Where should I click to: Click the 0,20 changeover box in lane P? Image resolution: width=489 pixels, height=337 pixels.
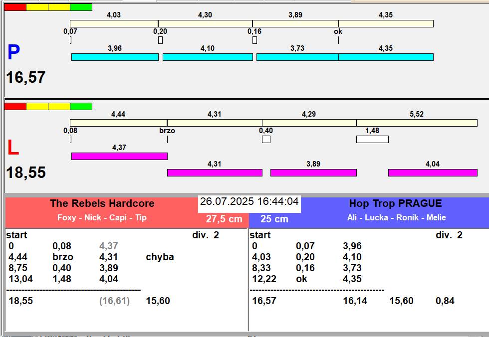tap(160, 40)
